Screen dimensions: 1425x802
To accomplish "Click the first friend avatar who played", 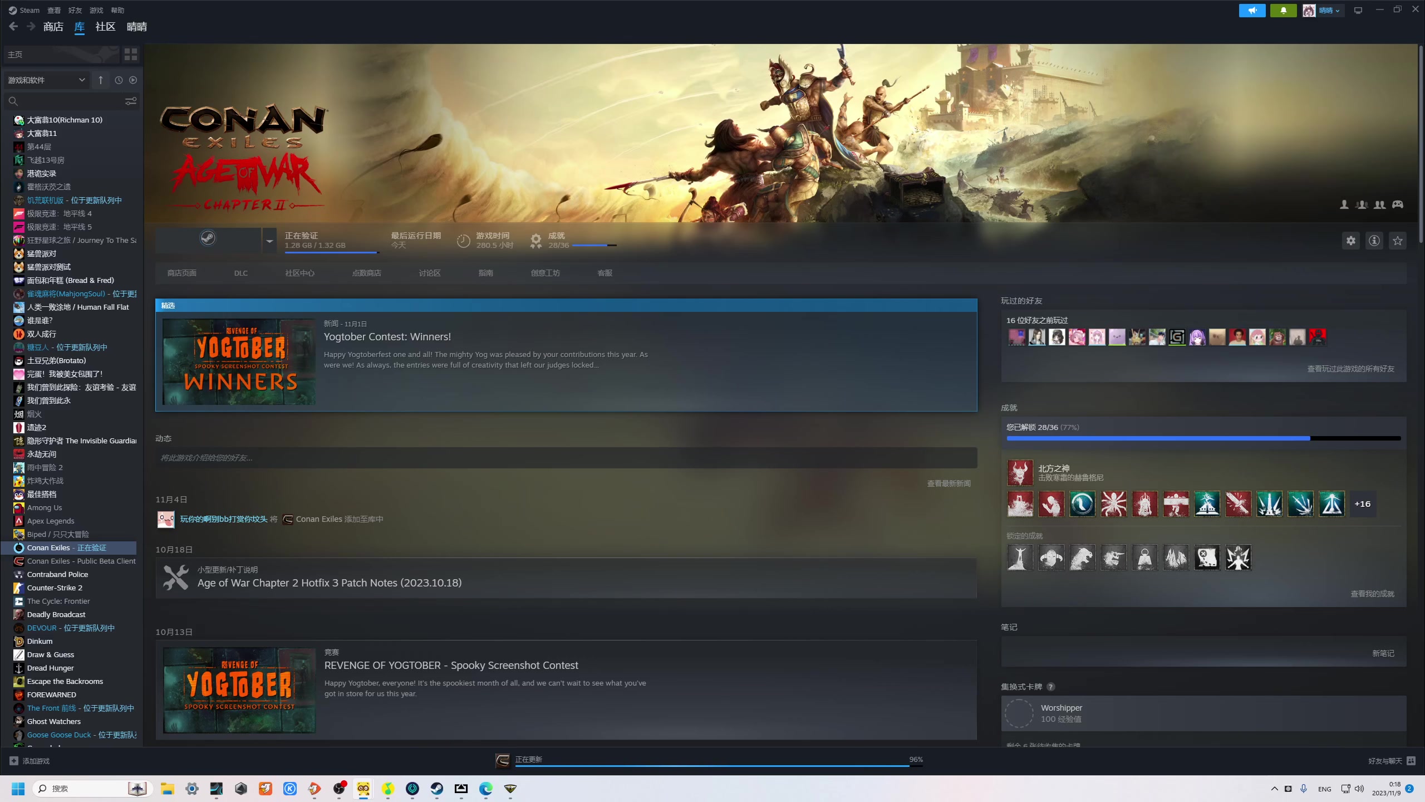I will tap(1016, 337).
